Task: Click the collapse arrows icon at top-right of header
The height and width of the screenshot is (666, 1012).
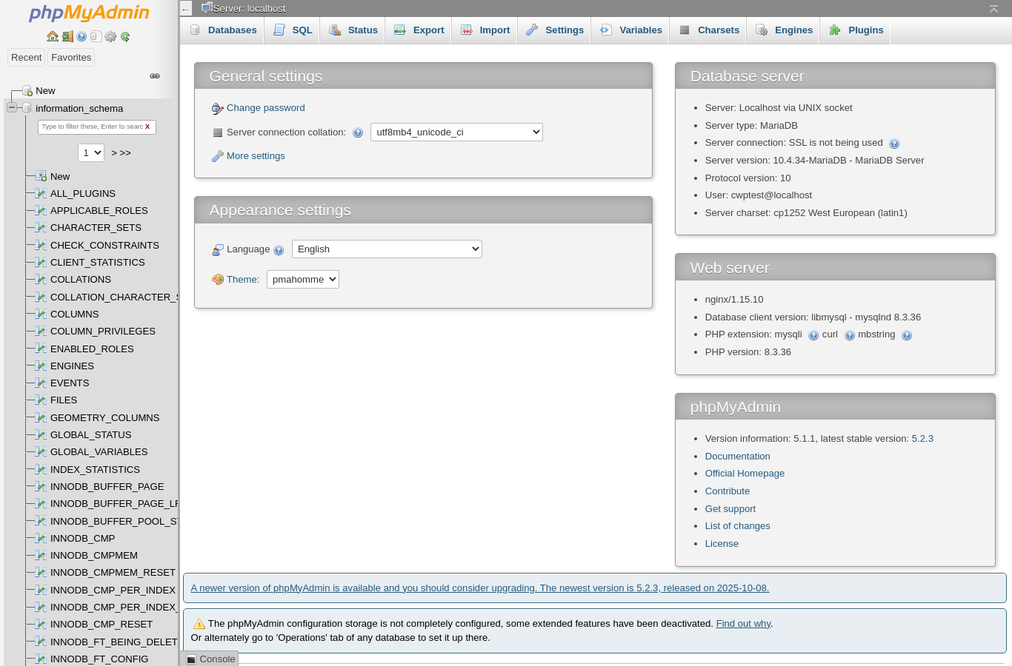Action: pos(993,8)
